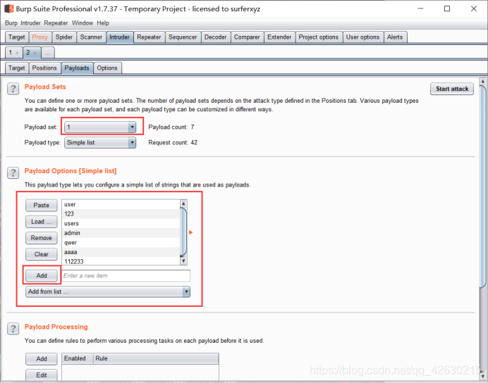Switch to the Extender tab
Image resolution: width=488 pixels, height=383 pixels.
(279, 37)
